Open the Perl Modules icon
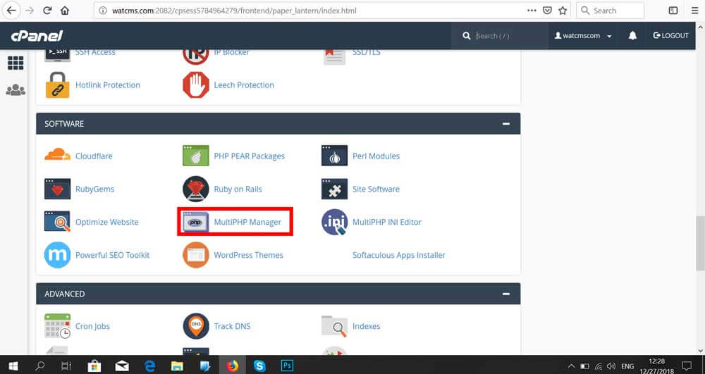This screenshot has height=374, width=705. coord(334,156)
